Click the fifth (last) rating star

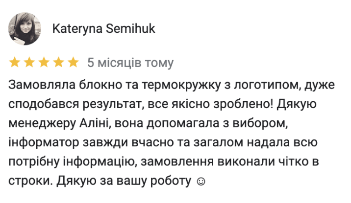point(73,63)
